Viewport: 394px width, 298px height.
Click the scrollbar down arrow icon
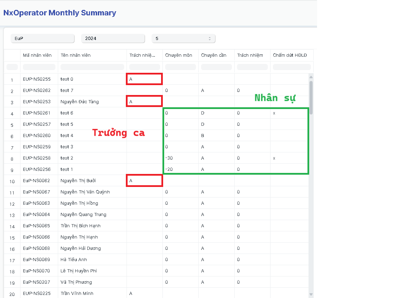click(x=311, y=294)
